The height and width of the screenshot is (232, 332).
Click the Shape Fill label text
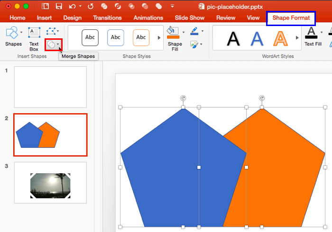175,46
